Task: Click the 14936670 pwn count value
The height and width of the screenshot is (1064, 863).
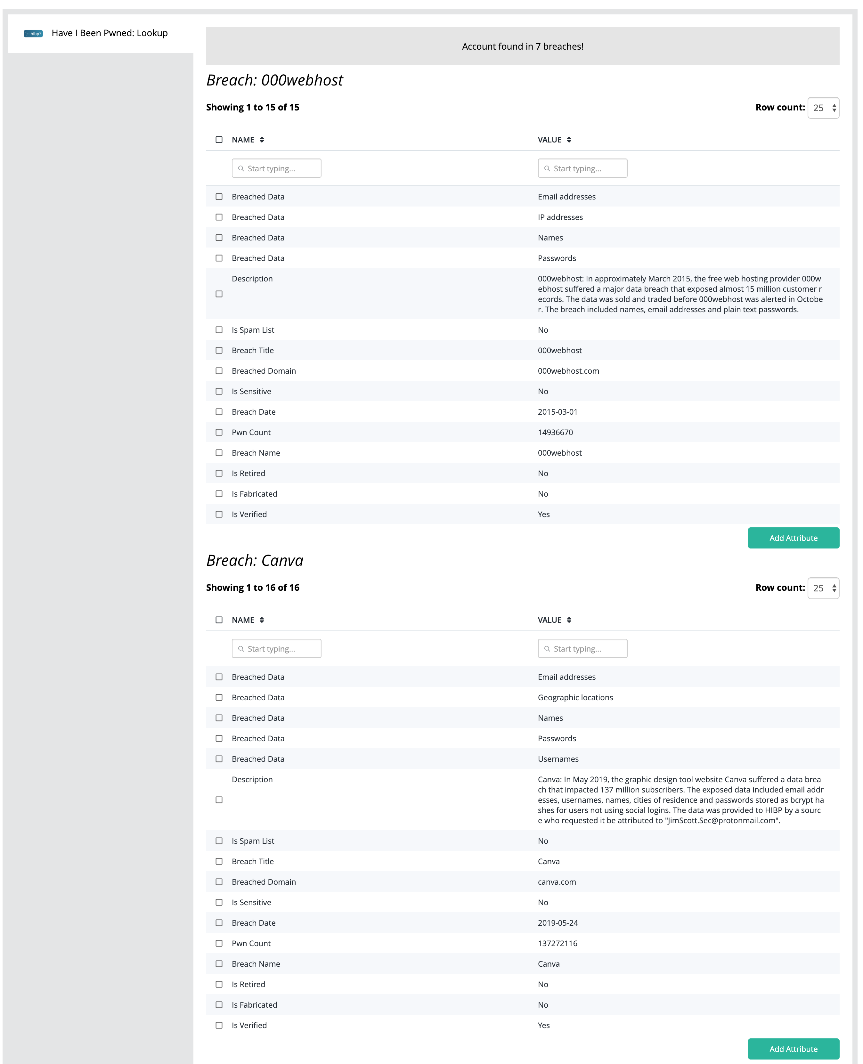Action: pyautogui.click(x=555, y=432)
